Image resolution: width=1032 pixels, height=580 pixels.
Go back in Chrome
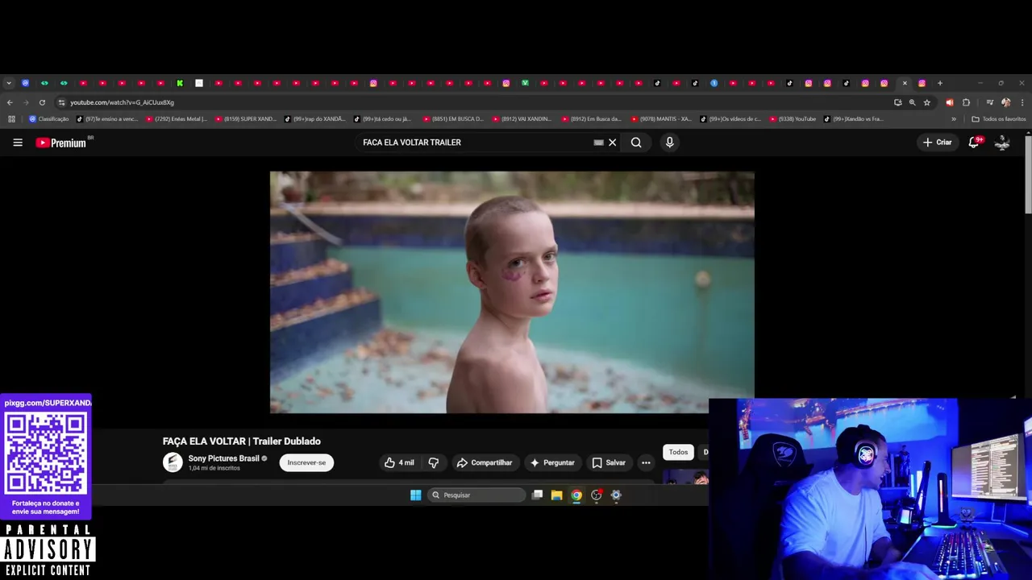(x=10, y=102)
